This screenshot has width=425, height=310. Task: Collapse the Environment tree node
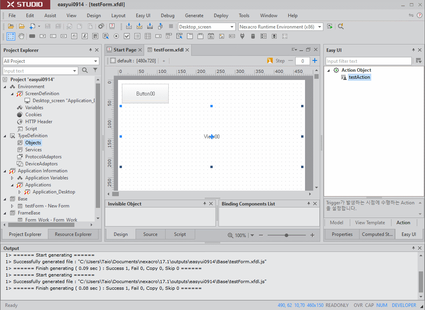click(x=5, y=87)
